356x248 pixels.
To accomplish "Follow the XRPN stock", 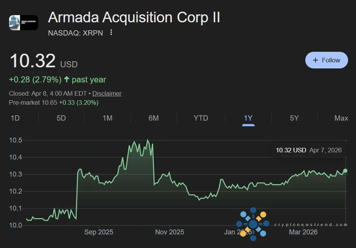I will (x=326, y=60).
